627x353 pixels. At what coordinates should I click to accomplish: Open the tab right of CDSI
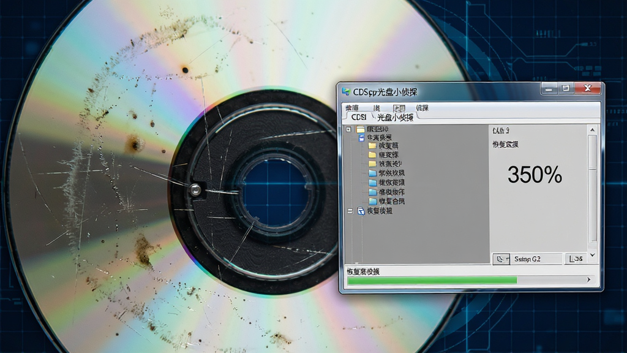tap(395, 117)
